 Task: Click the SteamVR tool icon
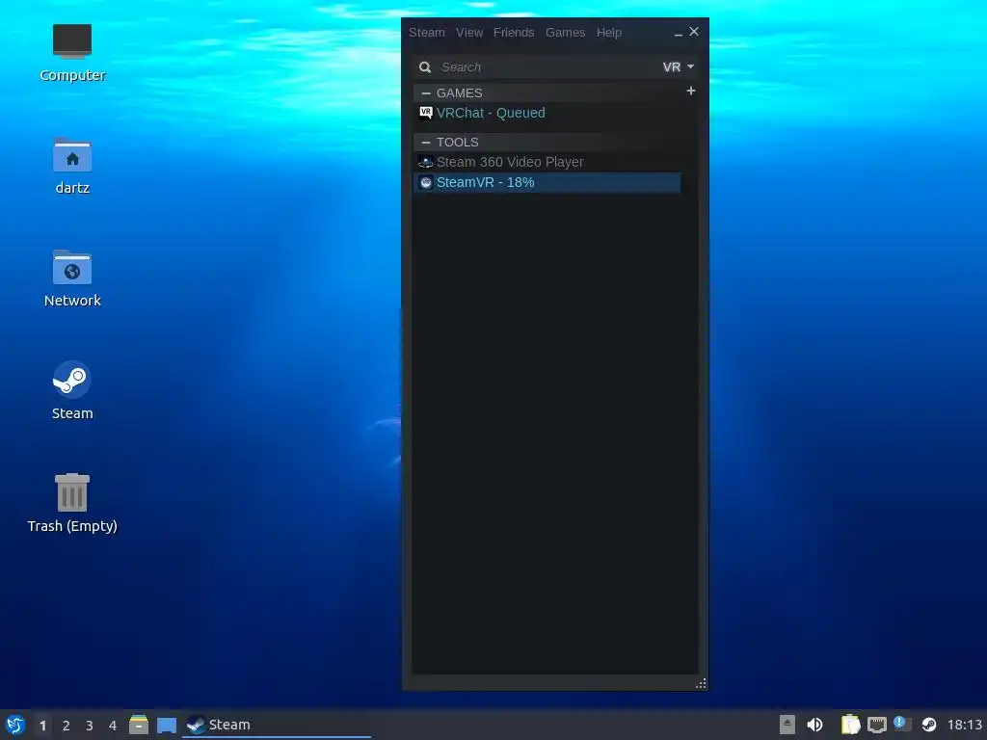425,182
